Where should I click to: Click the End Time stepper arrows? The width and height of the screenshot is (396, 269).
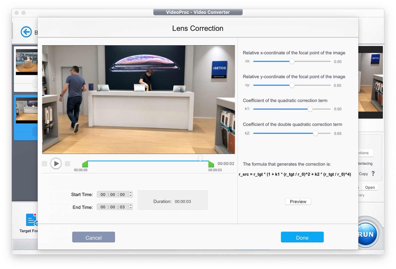pyautogui.click(x=131, y=207)
